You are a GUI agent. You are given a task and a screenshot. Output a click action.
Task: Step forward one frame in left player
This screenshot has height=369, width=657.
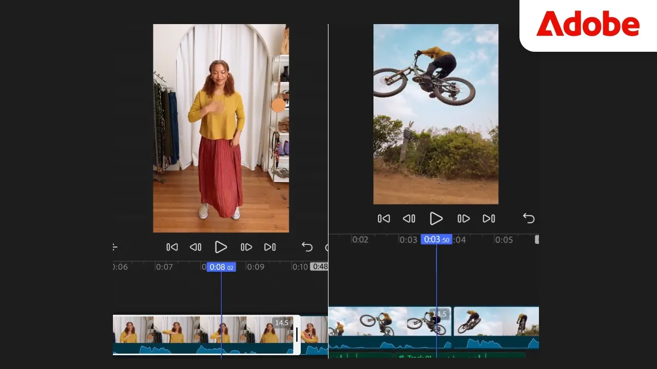[x=246, y=247]
